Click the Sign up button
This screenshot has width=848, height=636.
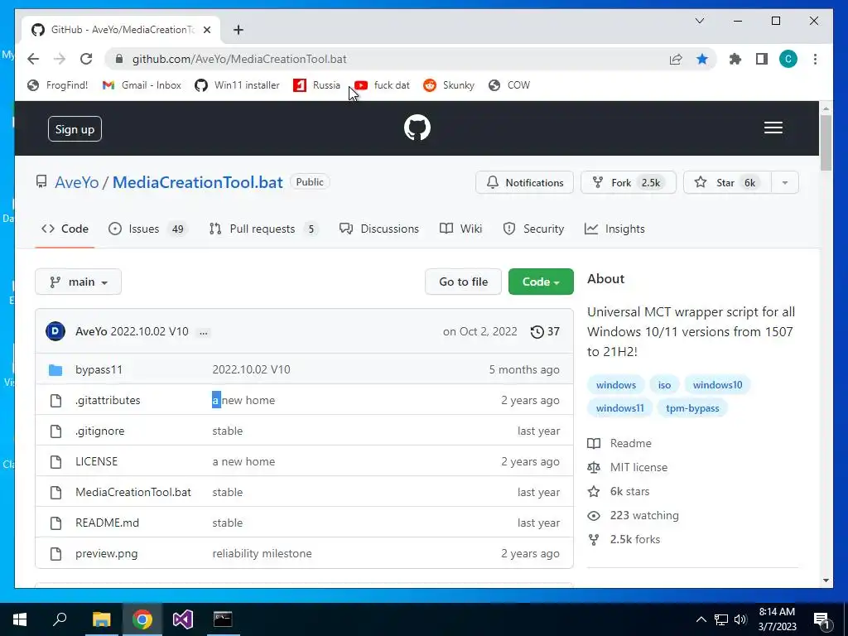[75, 129]
